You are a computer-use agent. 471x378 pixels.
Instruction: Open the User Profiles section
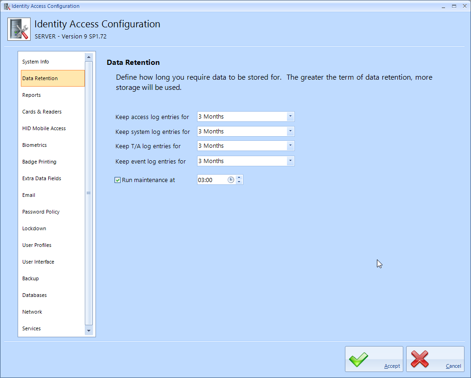click(52, 245)
